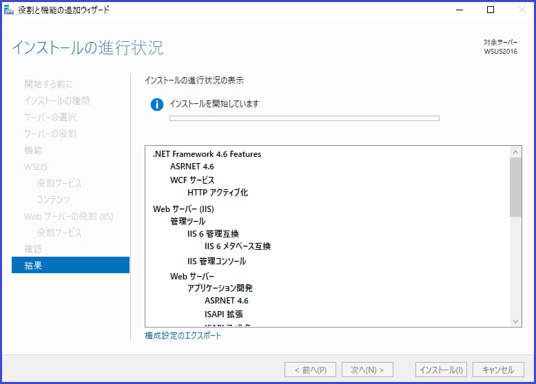The width and height of the screenshot is (536, 384).
Task: Click the インストールを開始しています status text
Action: tap(214, 103)
